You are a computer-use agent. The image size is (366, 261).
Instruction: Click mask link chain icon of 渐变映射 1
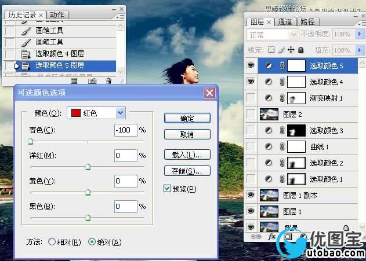pos(282,98)
